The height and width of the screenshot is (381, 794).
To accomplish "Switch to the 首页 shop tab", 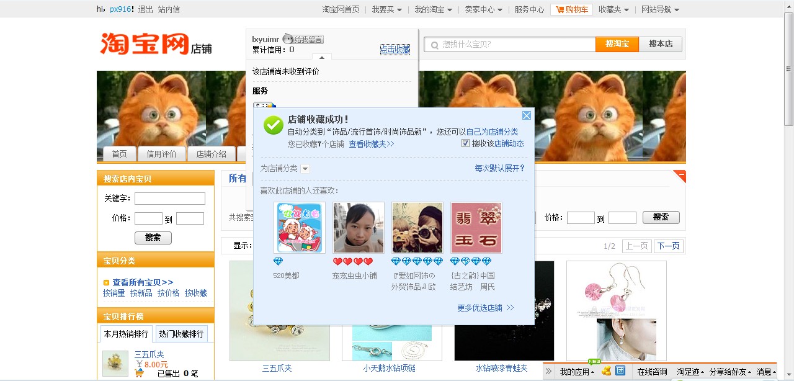I will pyautogui.click(x=119, y=155).
